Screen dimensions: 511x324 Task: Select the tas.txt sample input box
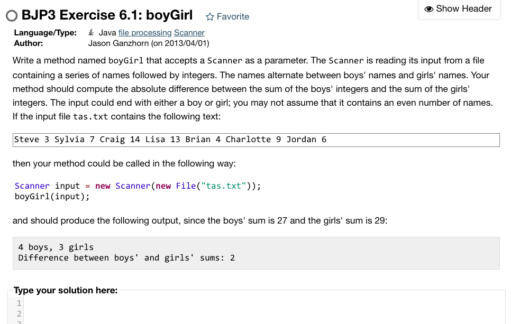pyautogui.click(x=256, y=140)
